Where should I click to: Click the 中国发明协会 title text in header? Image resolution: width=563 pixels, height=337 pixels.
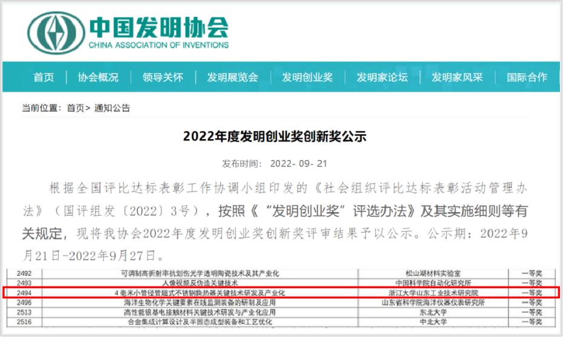(158, 27)
